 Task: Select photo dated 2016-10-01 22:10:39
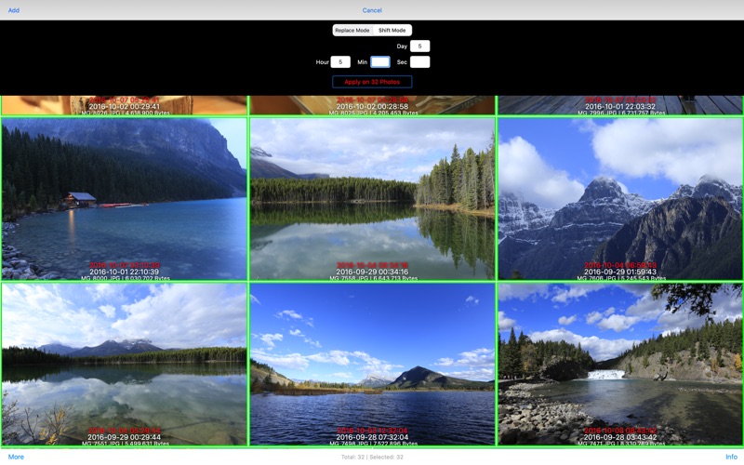[125, 199]
